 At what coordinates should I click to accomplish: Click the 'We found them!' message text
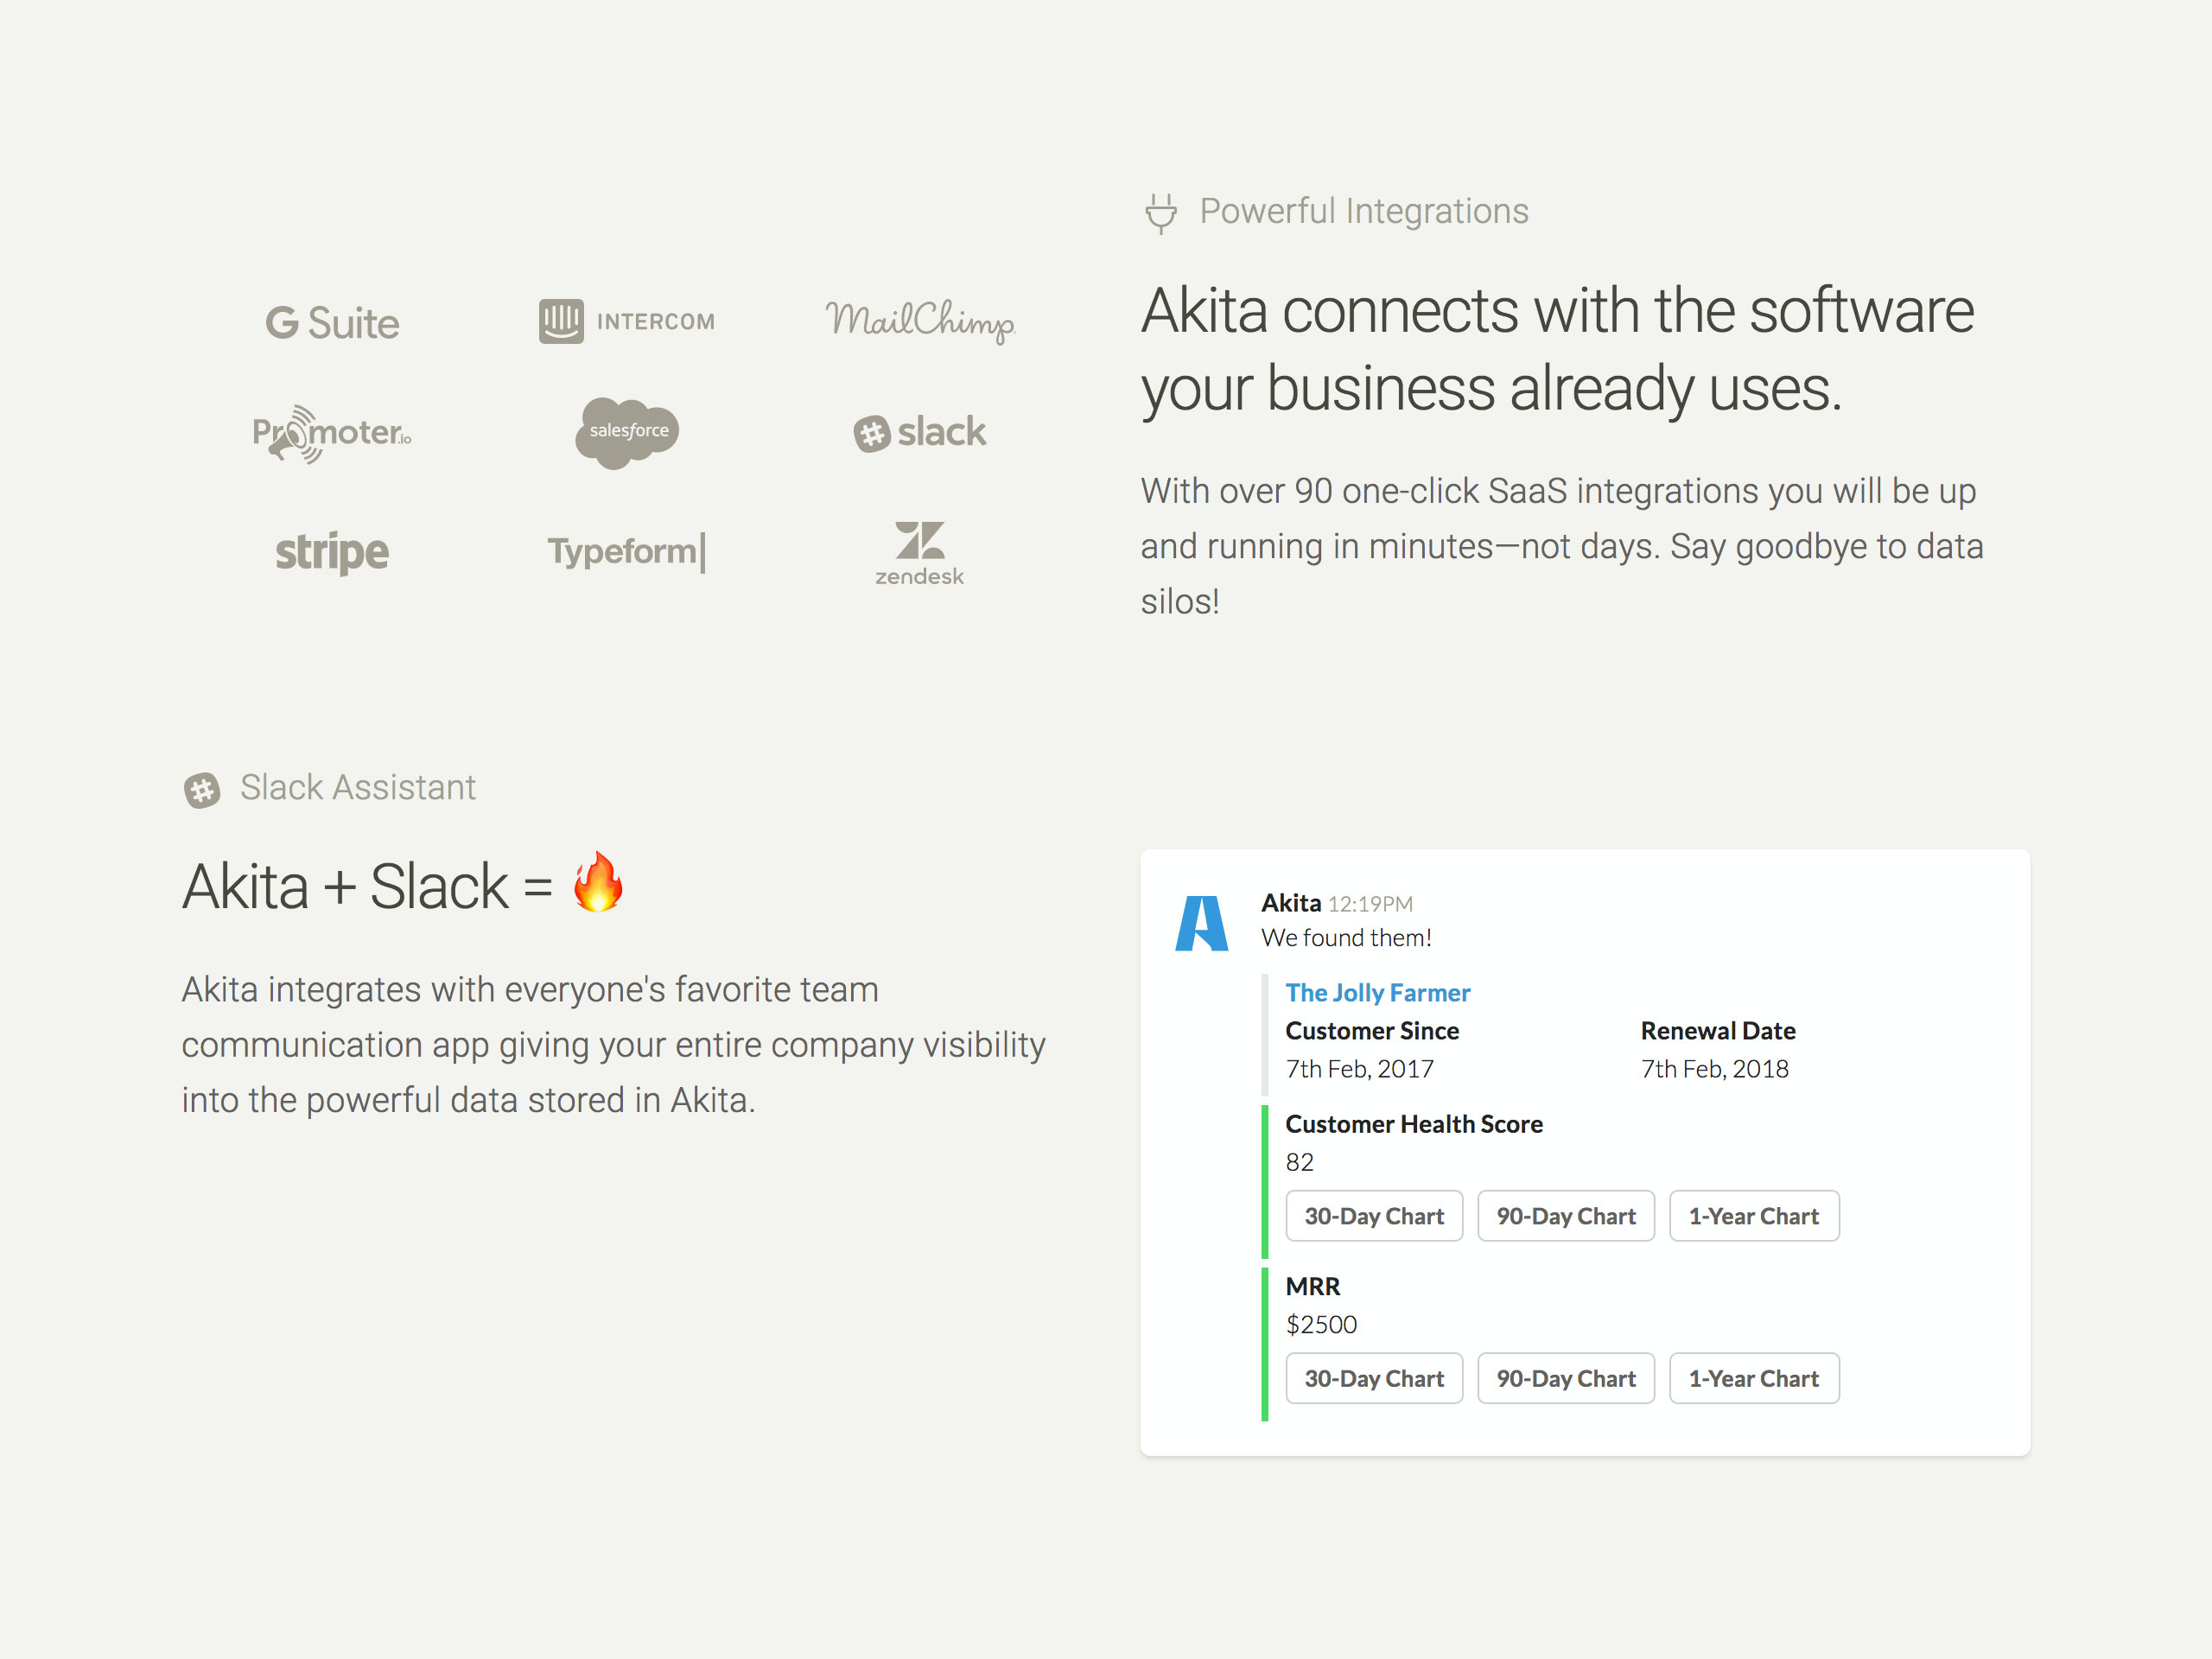click(1346, 937)
